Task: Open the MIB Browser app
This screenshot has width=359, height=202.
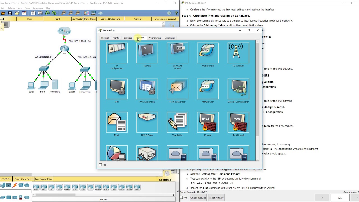Action: point(208,89)
